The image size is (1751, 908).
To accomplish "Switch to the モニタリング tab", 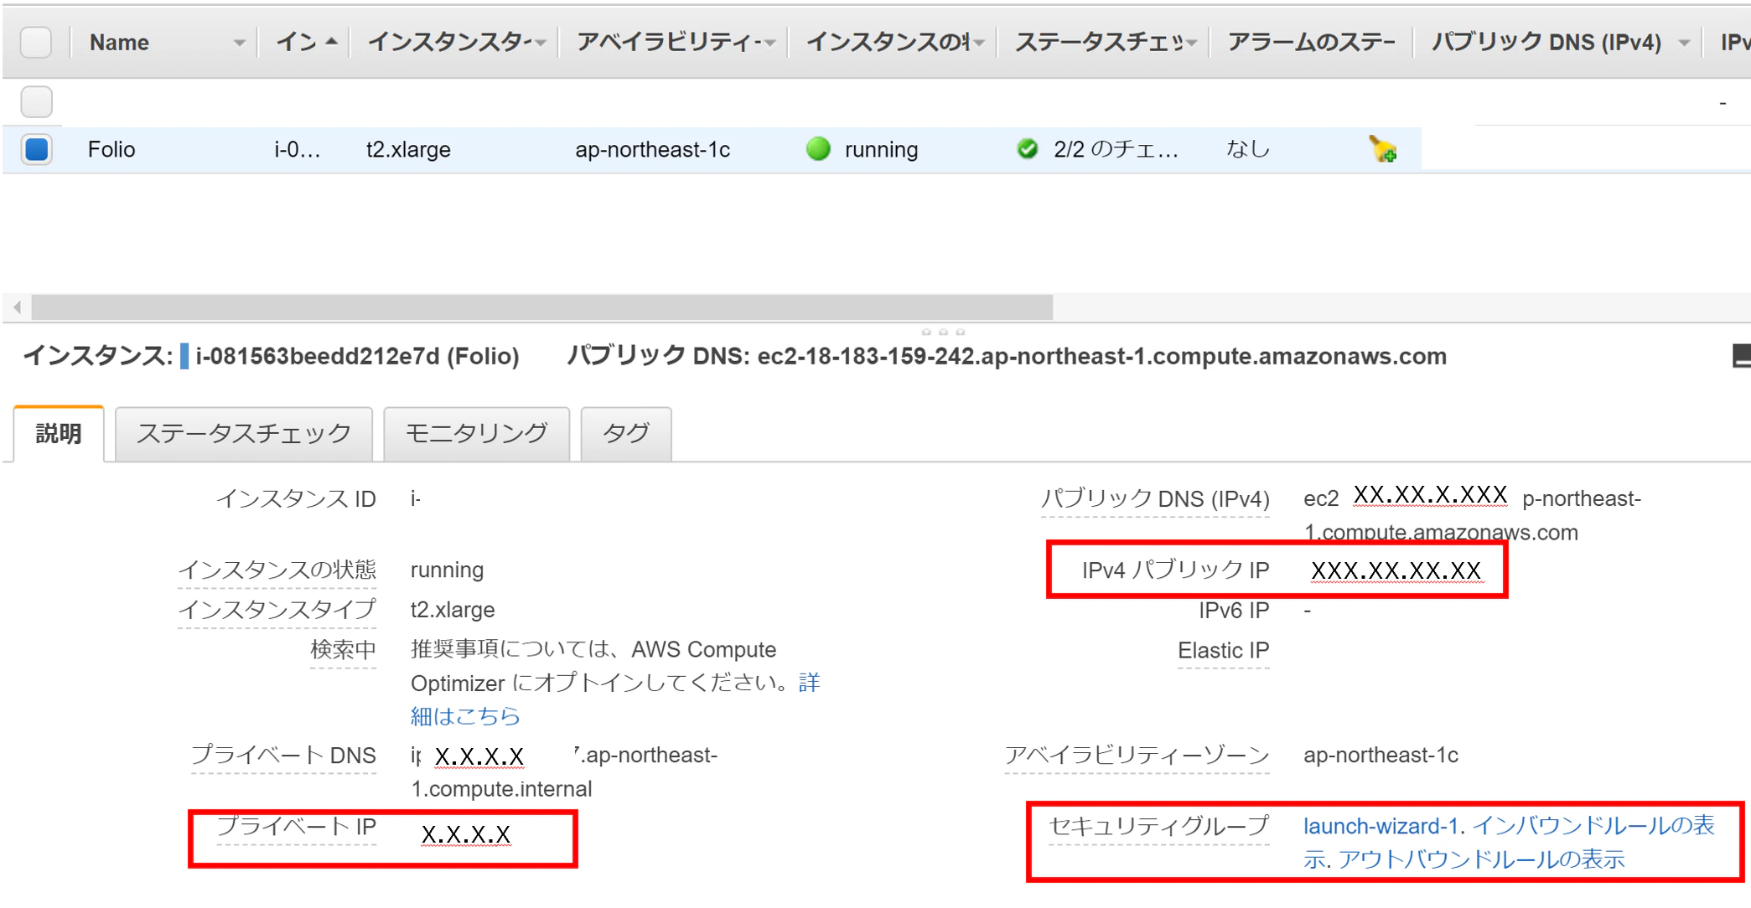I will coord(476,433).
